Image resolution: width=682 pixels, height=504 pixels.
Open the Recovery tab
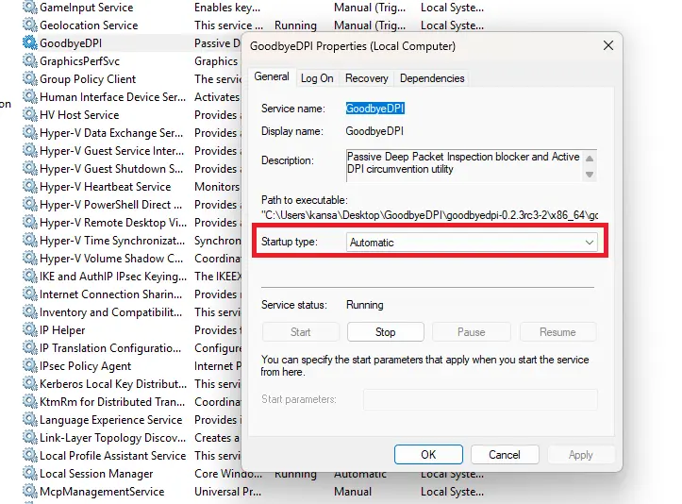[x=367, y=78]
